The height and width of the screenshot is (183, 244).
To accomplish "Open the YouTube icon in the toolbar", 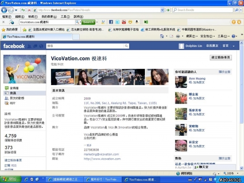I will click(124, 22).
